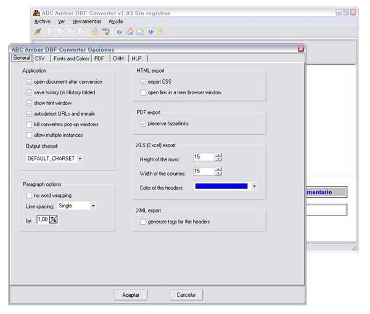Toggle open document after conversion
Screen dimensions: 370x314
(x=29, y=82)
